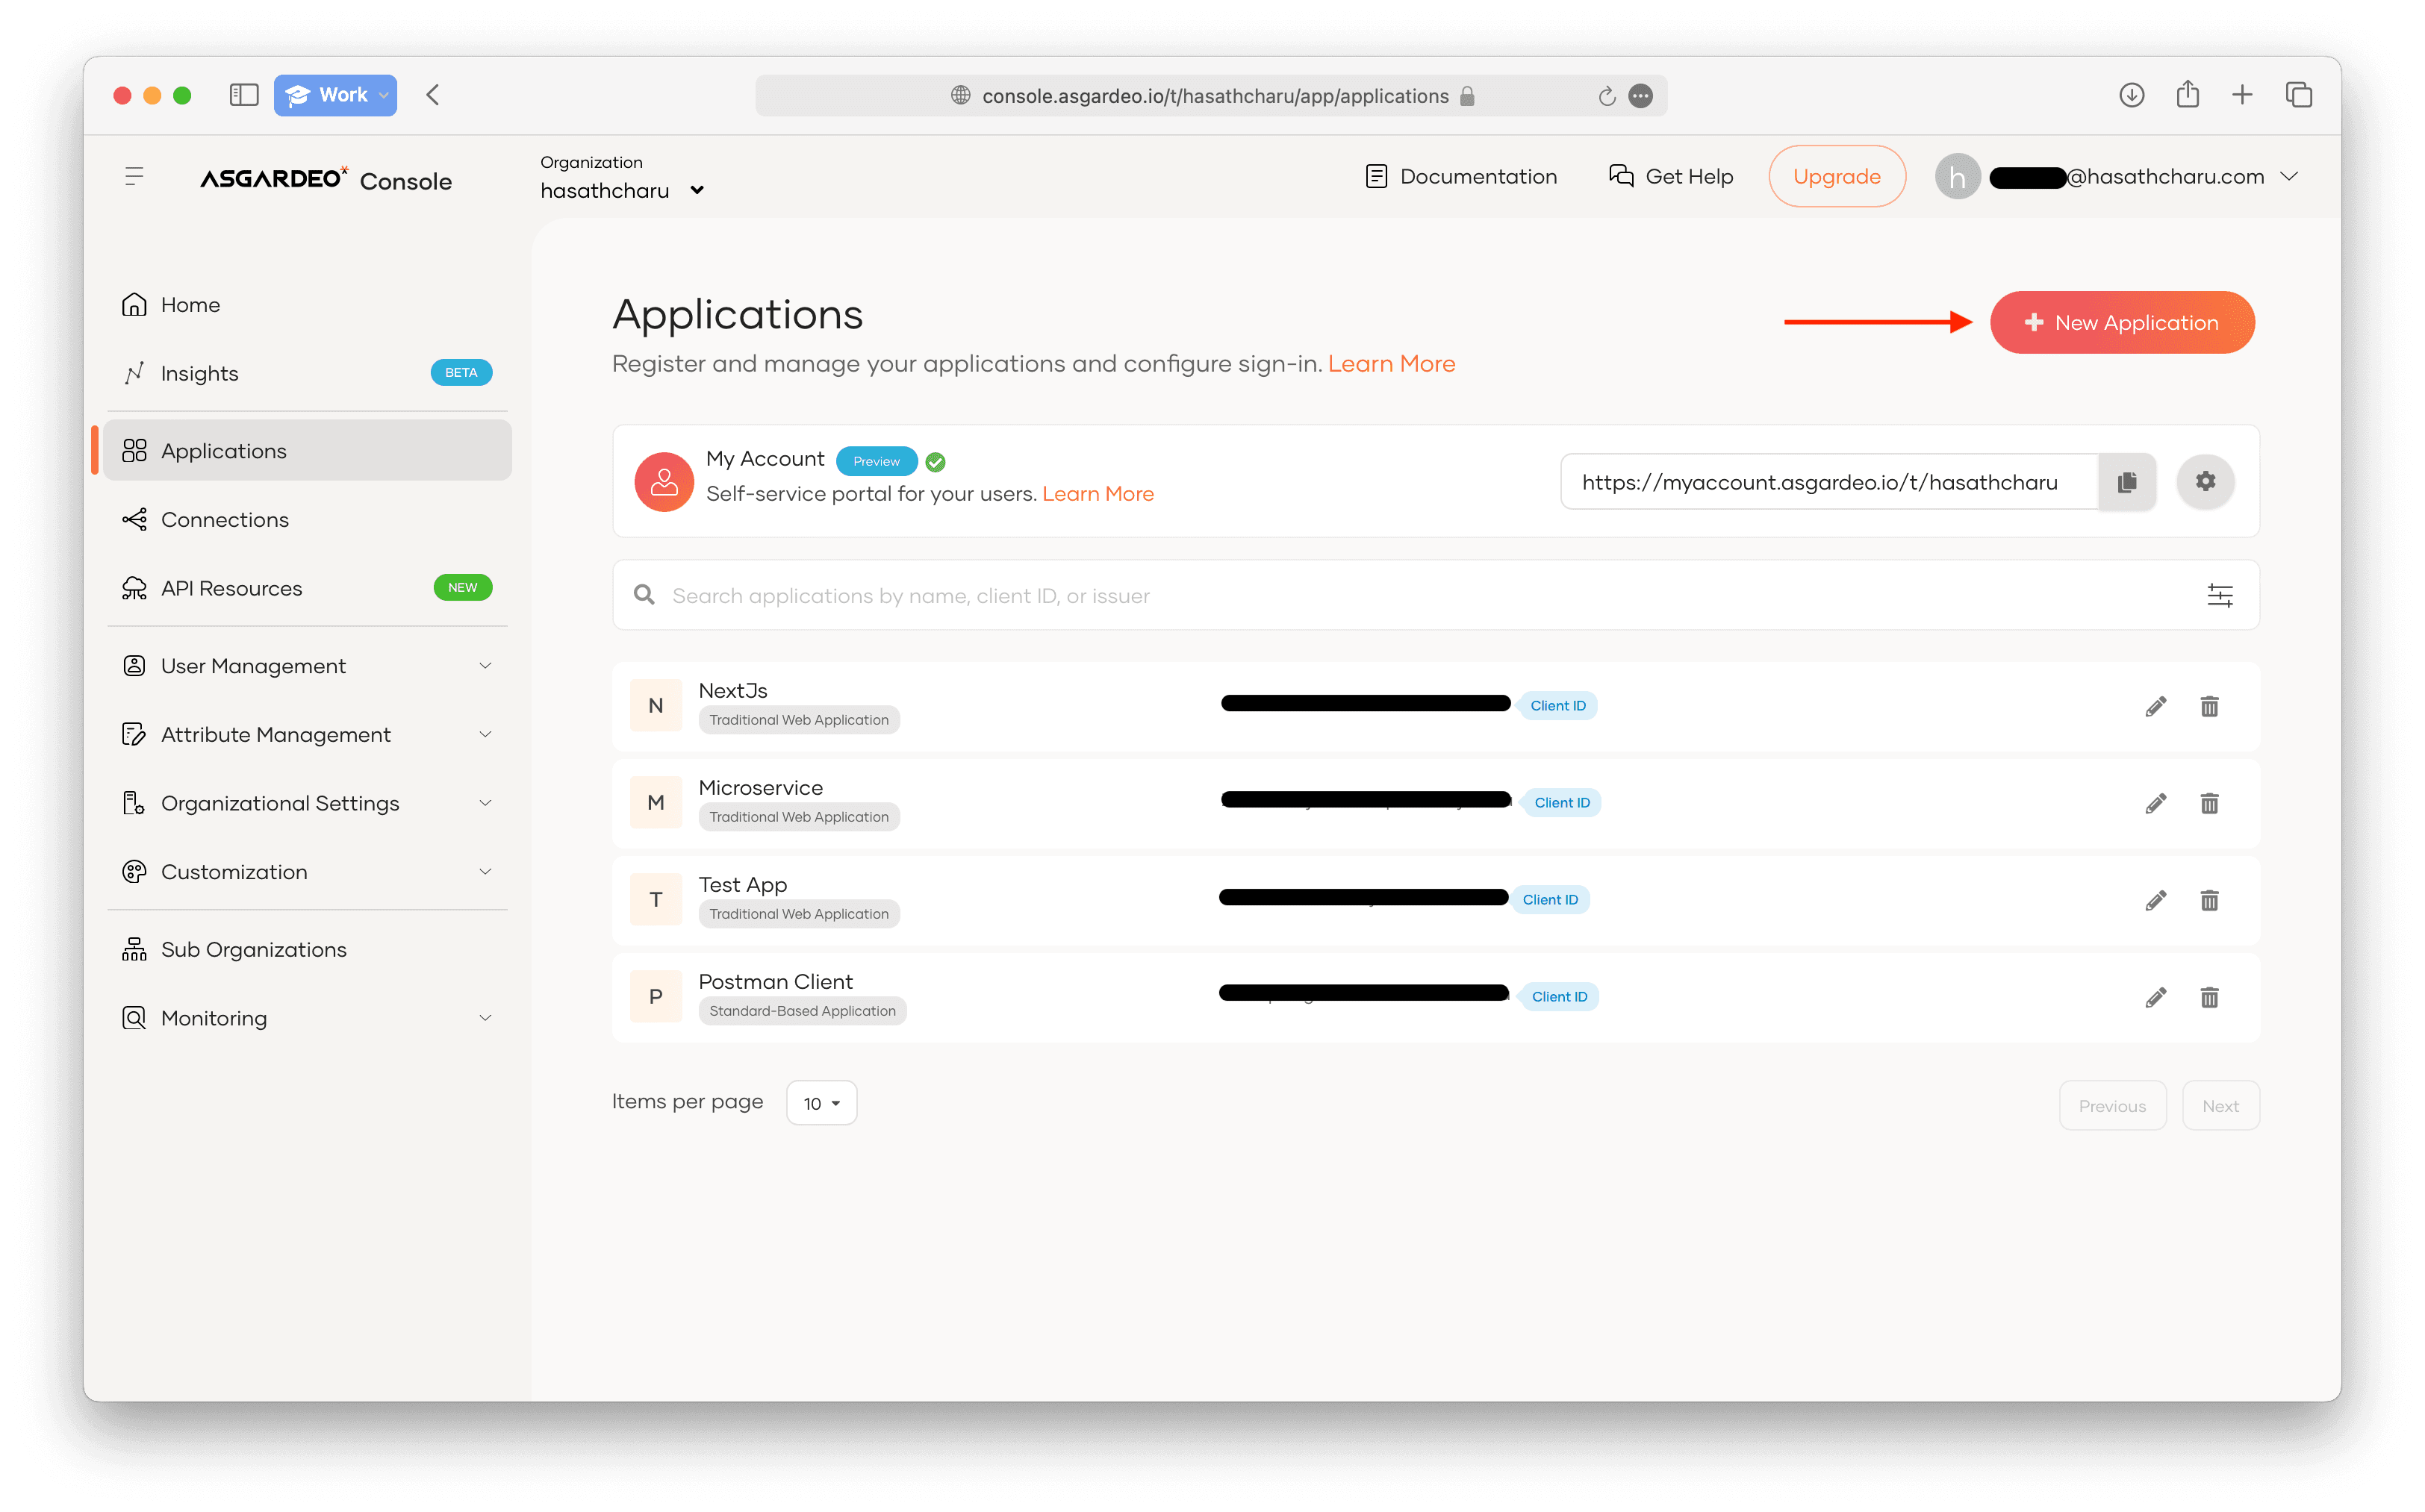Click the Next pagination button
The width and height of the screenshot is (2425, 1512).
coord(2220,1106)
